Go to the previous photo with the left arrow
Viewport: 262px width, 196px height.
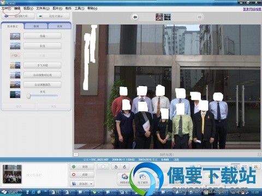tap(135, 17)
